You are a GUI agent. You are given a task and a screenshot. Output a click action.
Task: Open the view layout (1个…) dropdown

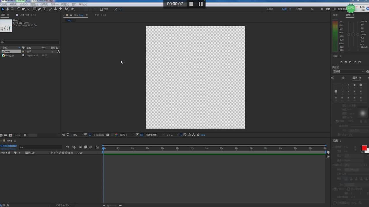point(172,135)
